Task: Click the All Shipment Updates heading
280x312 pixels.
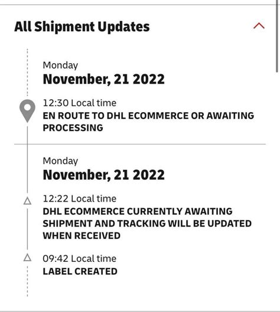Action: coord(82,27)
